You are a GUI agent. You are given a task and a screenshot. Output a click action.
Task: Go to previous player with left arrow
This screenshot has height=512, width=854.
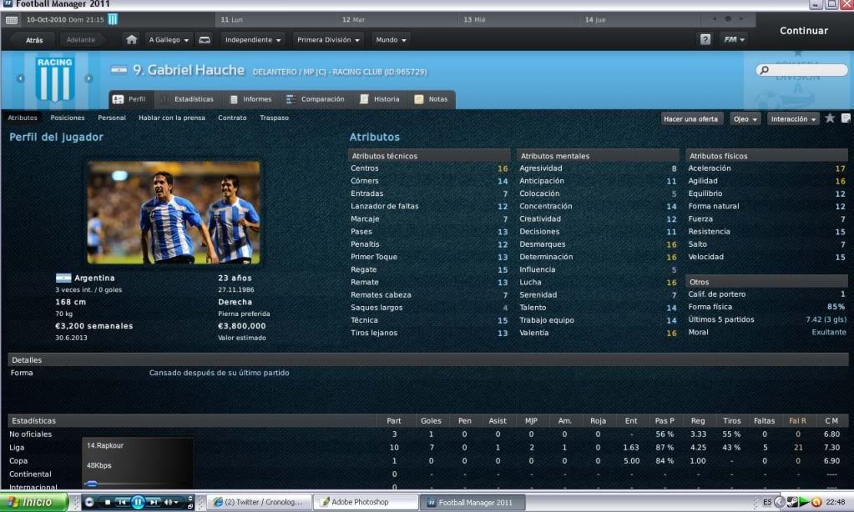pos(20,78)
